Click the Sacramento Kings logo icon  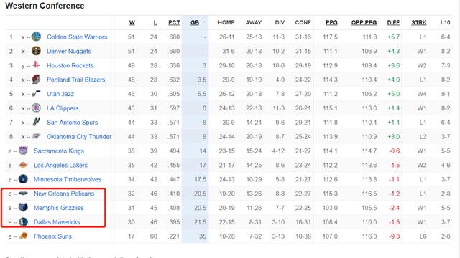(23, 150)
